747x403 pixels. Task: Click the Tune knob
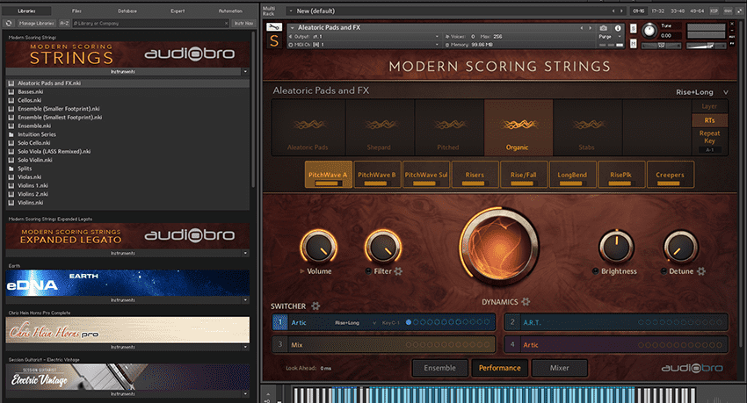649,31
